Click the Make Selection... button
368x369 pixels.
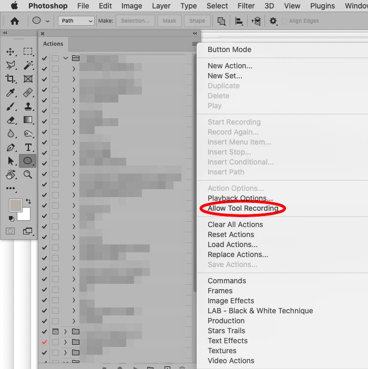(x=135, y=20)
